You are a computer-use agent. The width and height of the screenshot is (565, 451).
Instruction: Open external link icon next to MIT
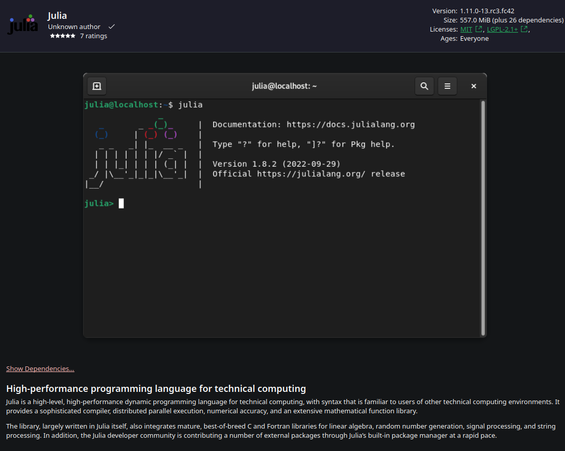click(x=479, y=29)
